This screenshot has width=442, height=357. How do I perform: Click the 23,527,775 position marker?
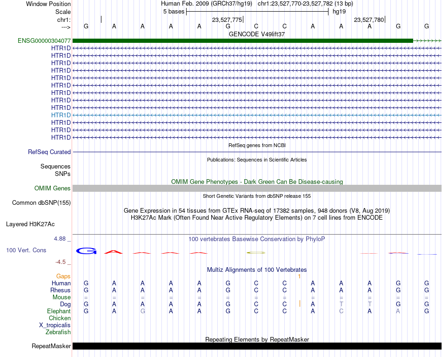(x=227, y=20)
